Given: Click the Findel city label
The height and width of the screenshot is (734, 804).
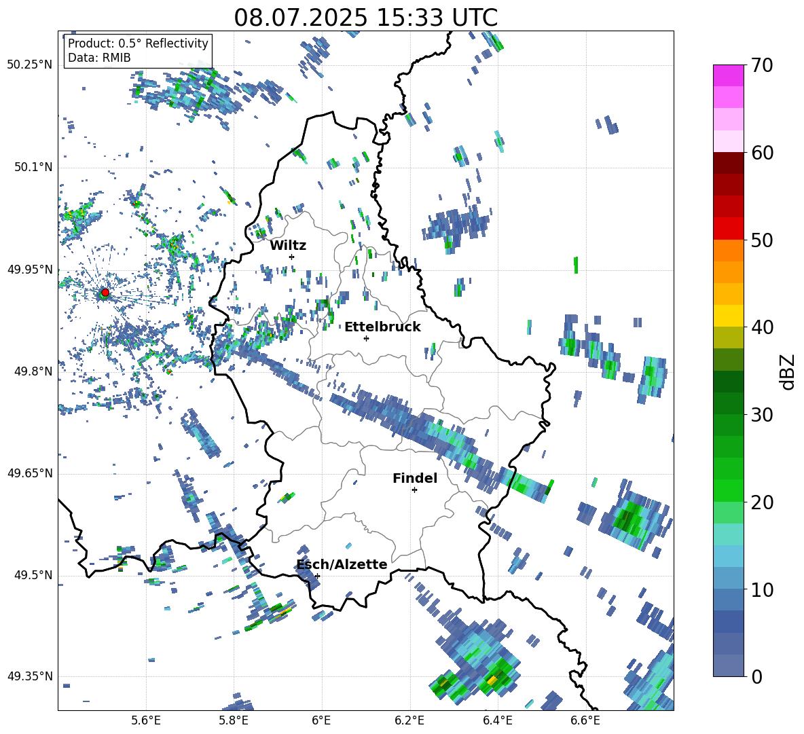Looking at the screenshot, I should [x=415, y=478].
